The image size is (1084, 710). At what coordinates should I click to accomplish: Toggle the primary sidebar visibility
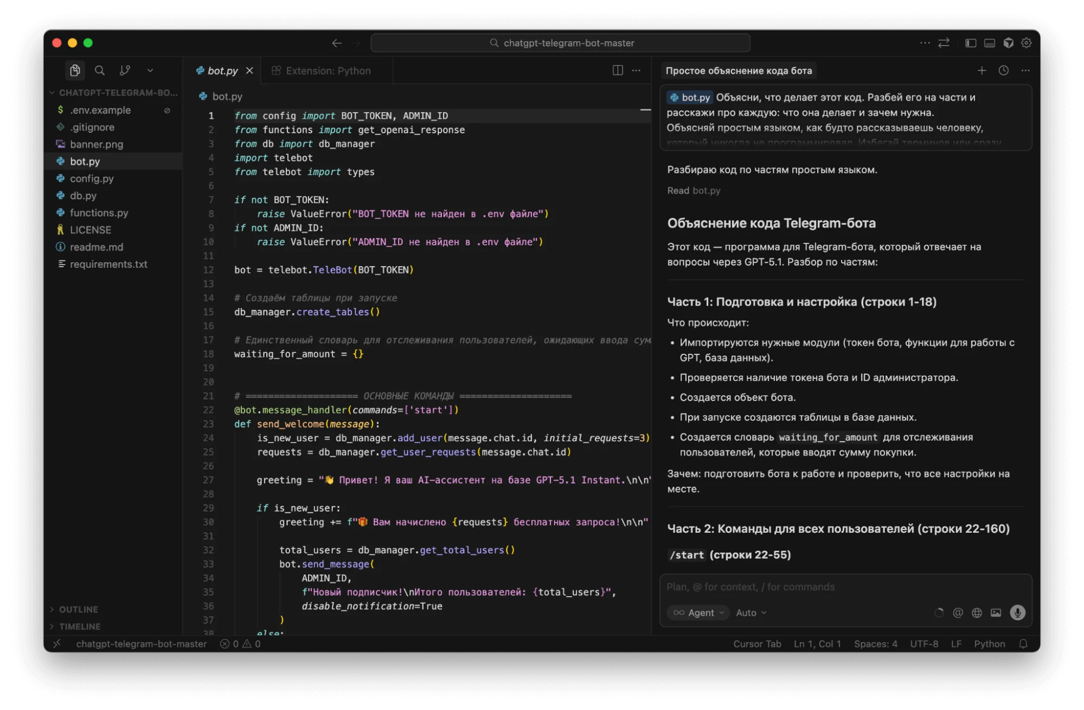coord(971,43)
